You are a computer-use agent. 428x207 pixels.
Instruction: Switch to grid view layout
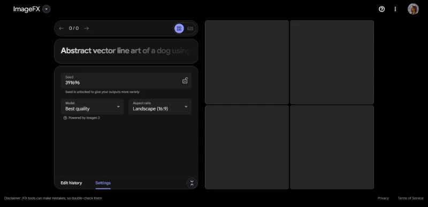(179, 28)
